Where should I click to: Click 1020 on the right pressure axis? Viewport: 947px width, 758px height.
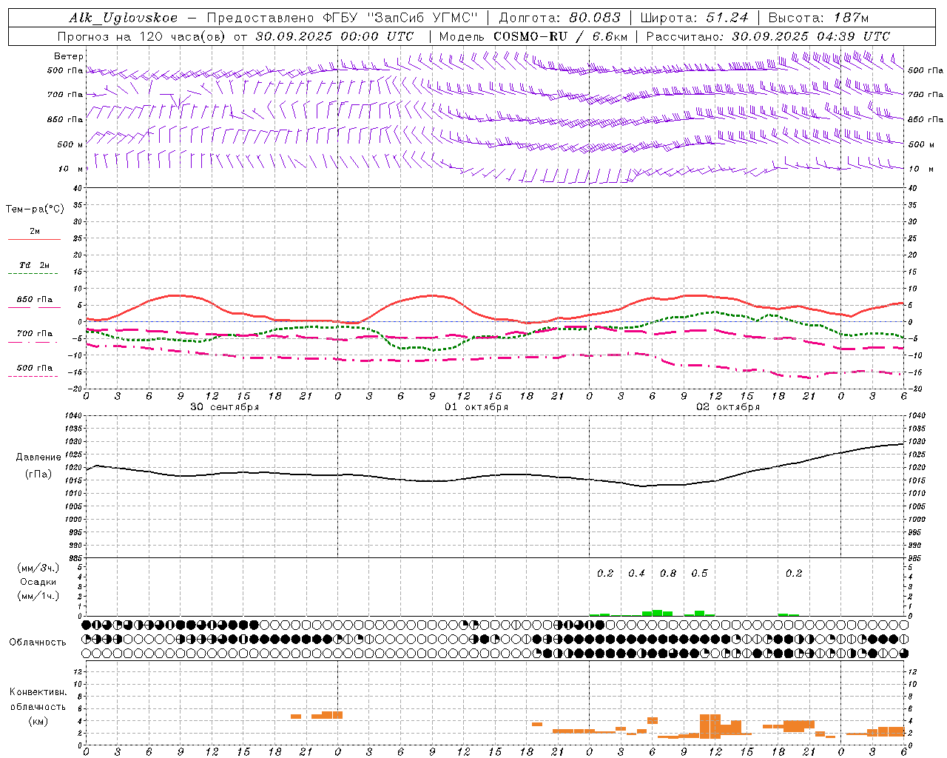[917, 468]
